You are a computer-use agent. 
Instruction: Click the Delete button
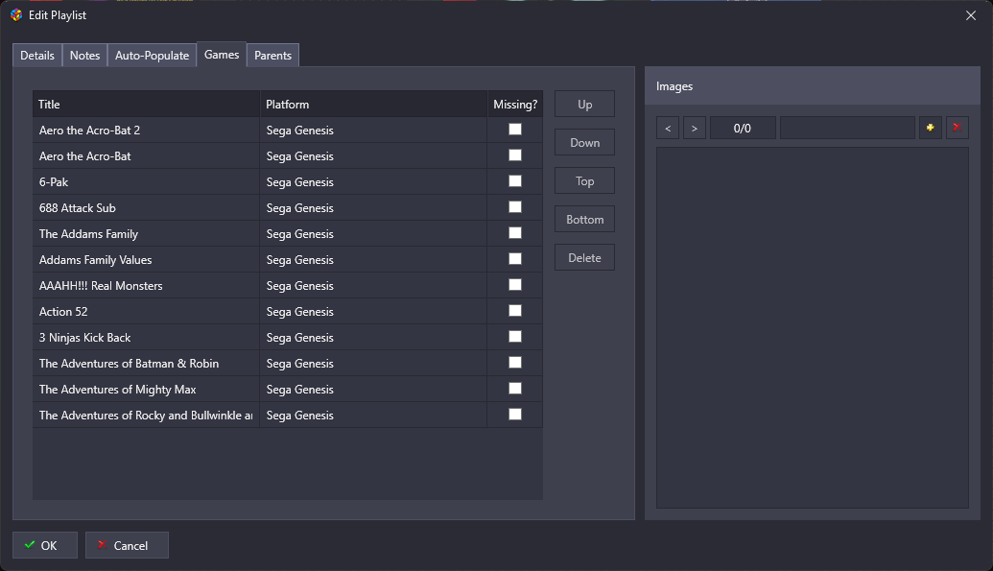(x=584, y=258)
